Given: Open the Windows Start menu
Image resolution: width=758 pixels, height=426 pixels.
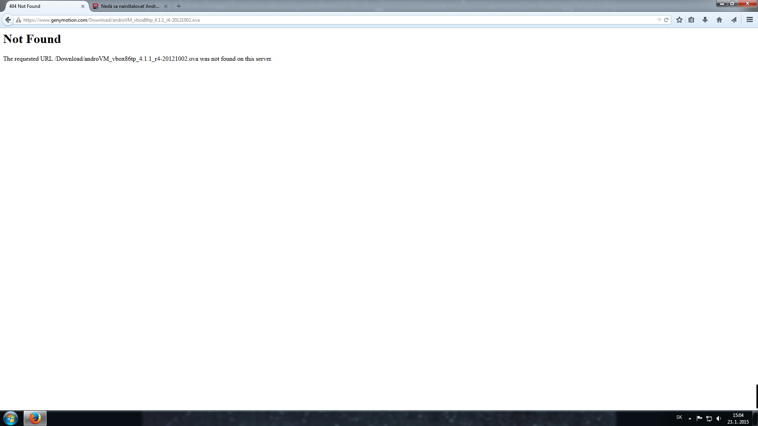Looking at the screenshot, I should [x=11, y=418].
